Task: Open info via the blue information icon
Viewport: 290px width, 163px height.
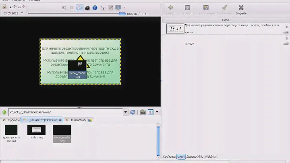Action: point(95,7)
